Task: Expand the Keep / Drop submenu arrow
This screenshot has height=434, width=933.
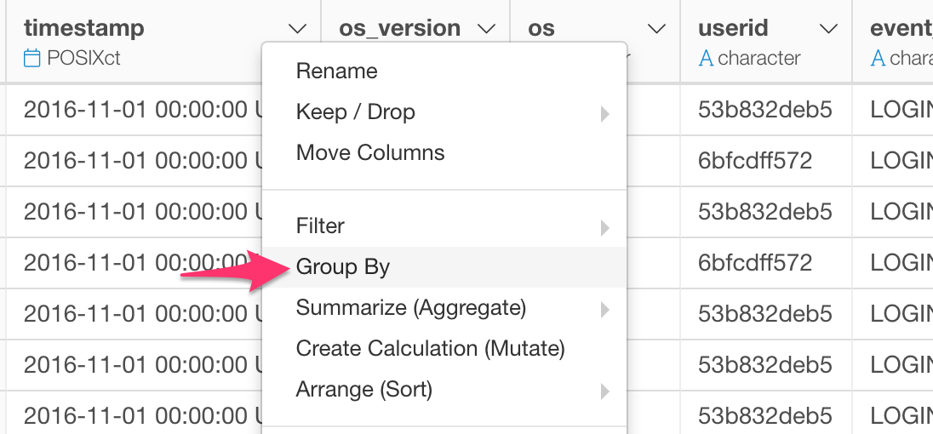Action: tap(605, 113)
